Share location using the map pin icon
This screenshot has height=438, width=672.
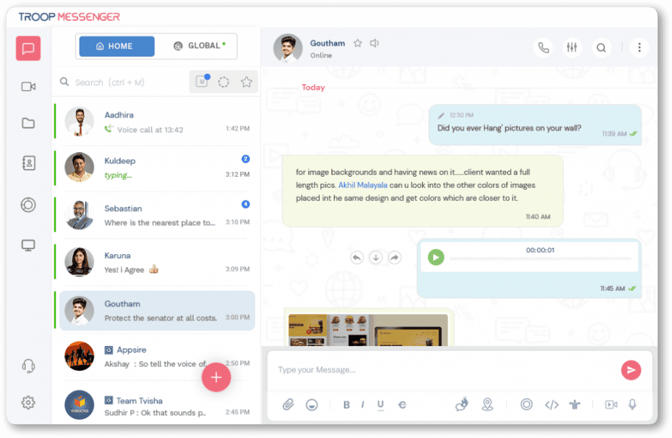pyautogui.click(x=487, y=405)
